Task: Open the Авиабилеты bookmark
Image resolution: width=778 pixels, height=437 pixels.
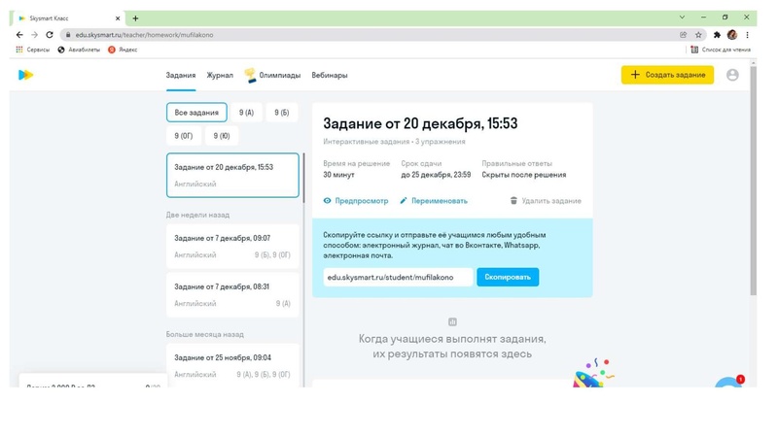Action: click(x=79, y=50)
